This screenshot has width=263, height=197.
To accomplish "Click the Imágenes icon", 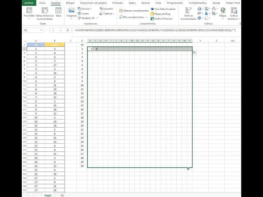I will [x=72, y=11].
